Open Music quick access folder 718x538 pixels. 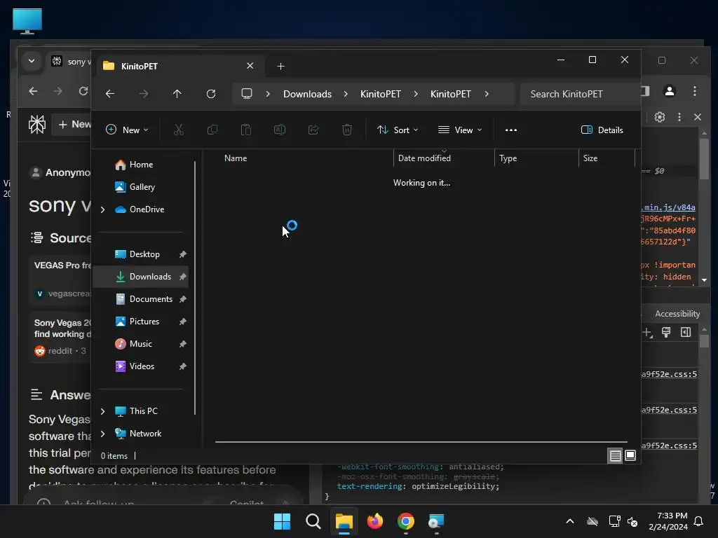click(x=141, y=344)
